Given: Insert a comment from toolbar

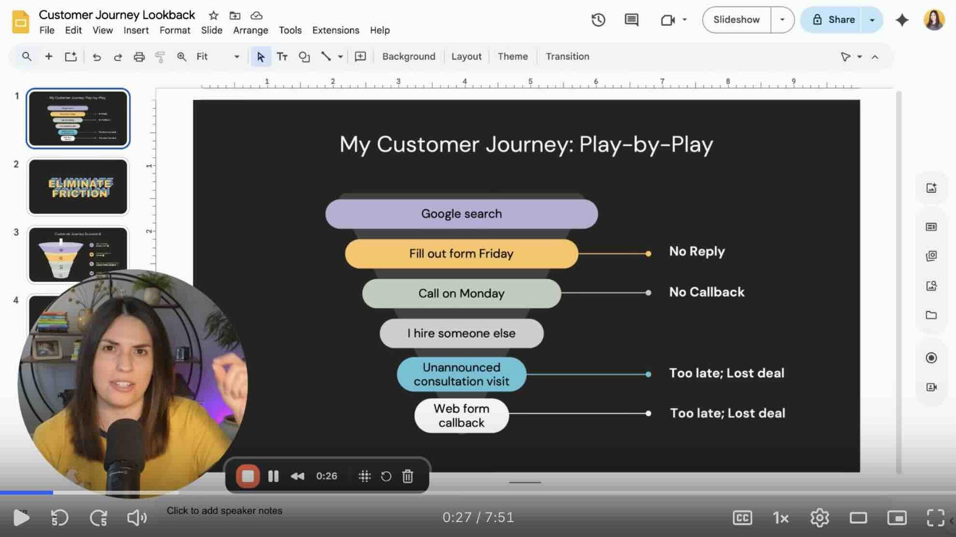Looking at the screenshot, I should [x=360, y=57].
